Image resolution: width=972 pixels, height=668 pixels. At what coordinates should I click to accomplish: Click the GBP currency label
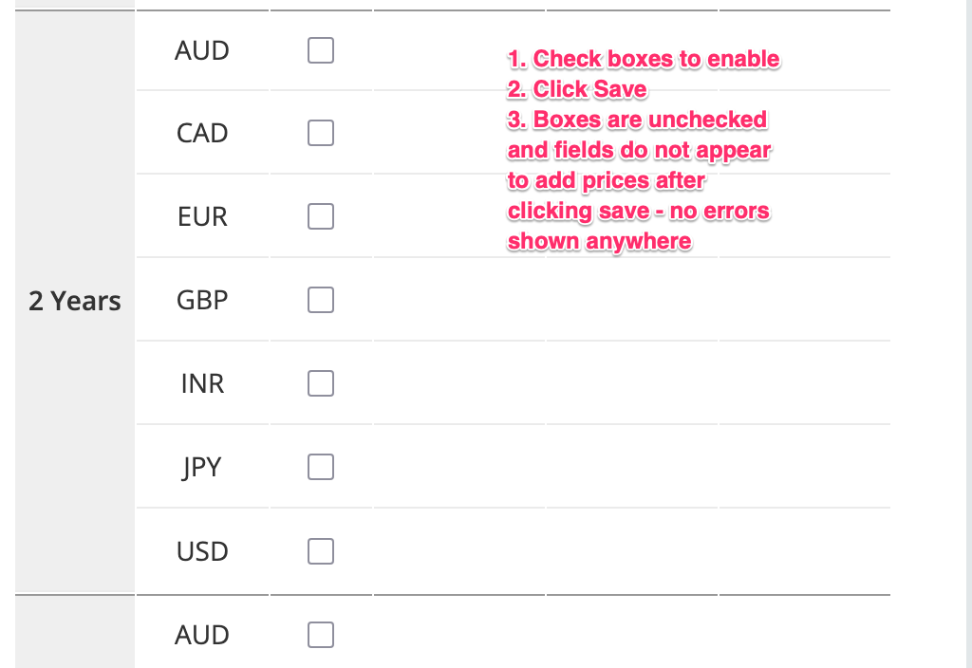coord(202,300)
